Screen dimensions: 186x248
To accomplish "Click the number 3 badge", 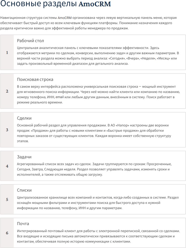I will click(x=7, y=130).
